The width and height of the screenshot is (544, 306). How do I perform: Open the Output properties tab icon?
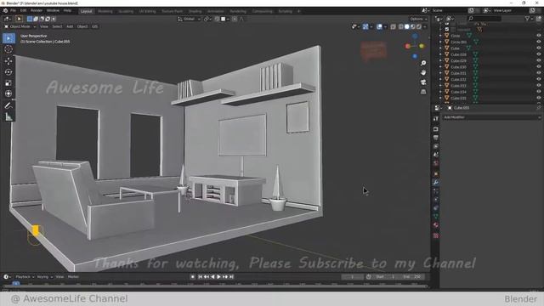click(436, 138)
